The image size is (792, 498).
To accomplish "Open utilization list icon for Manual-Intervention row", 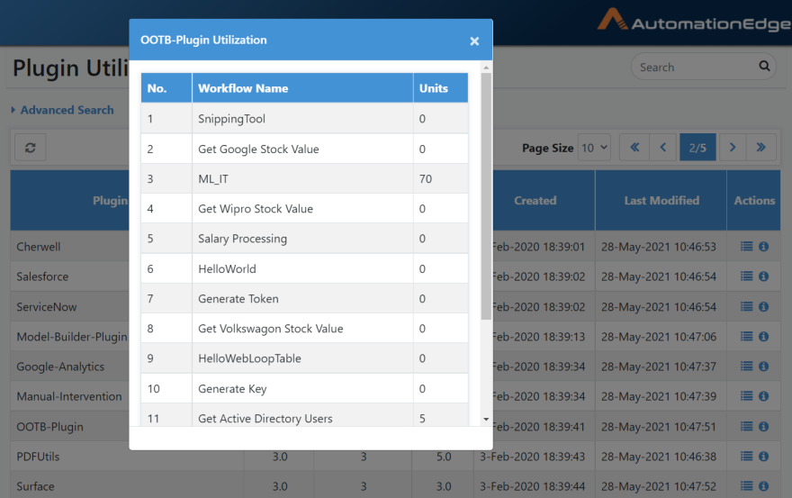I will tap(746, 396).
